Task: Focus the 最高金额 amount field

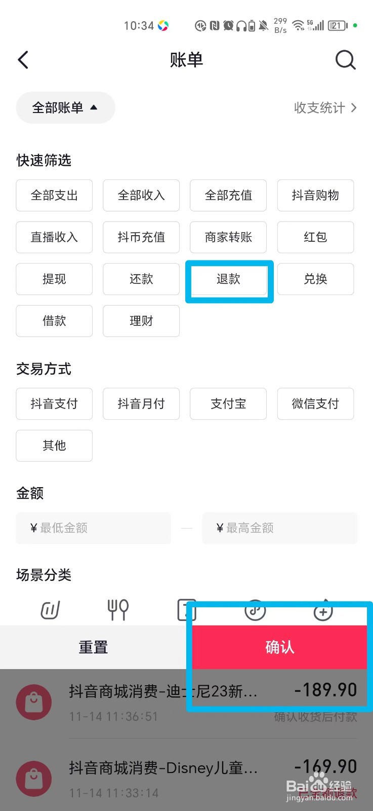Action: click(279, 528)
